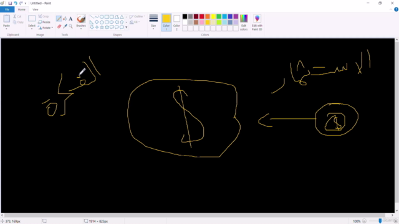Select the Fill with color bucket tool

[x=65, y=19]
